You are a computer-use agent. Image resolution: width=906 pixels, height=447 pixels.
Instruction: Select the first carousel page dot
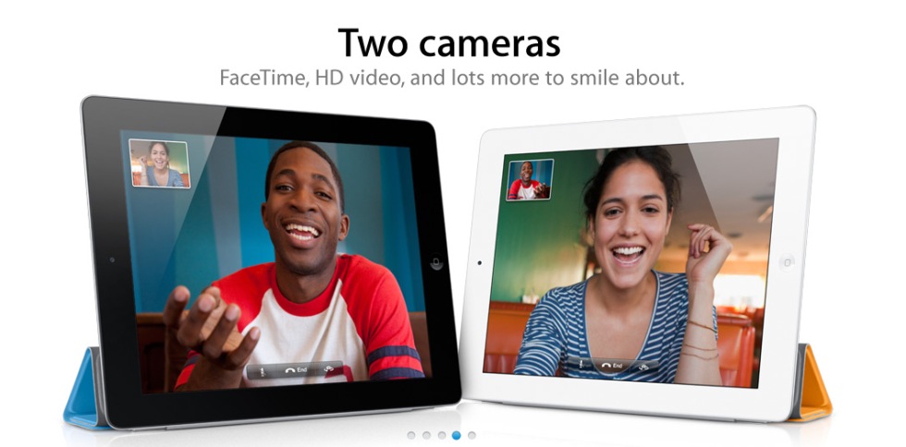(x=411, y=435)
